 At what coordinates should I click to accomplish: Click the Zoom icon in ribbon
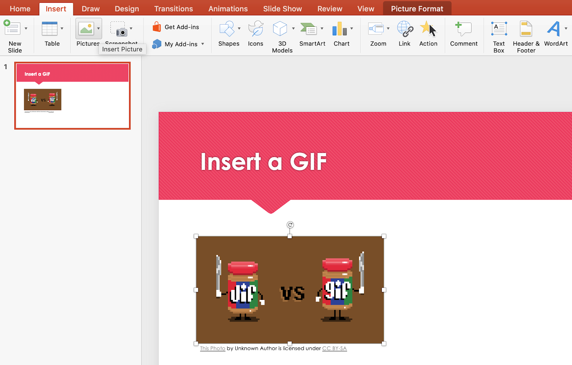(376, 29)
